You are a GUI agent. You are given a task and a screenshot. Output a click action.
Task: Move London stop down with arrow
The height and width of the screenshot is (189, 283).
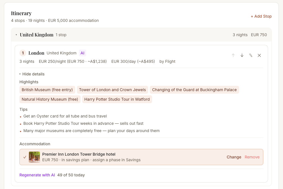[242, 55]
